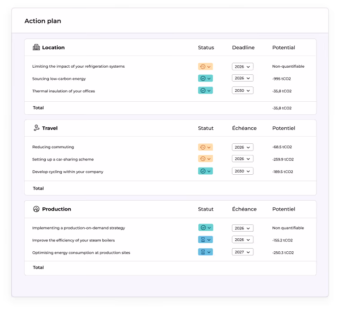Open status dropdown for Thermal insulation row
Image resolution: width=338 pixels, height=310 pixels.
click(205, 90)
